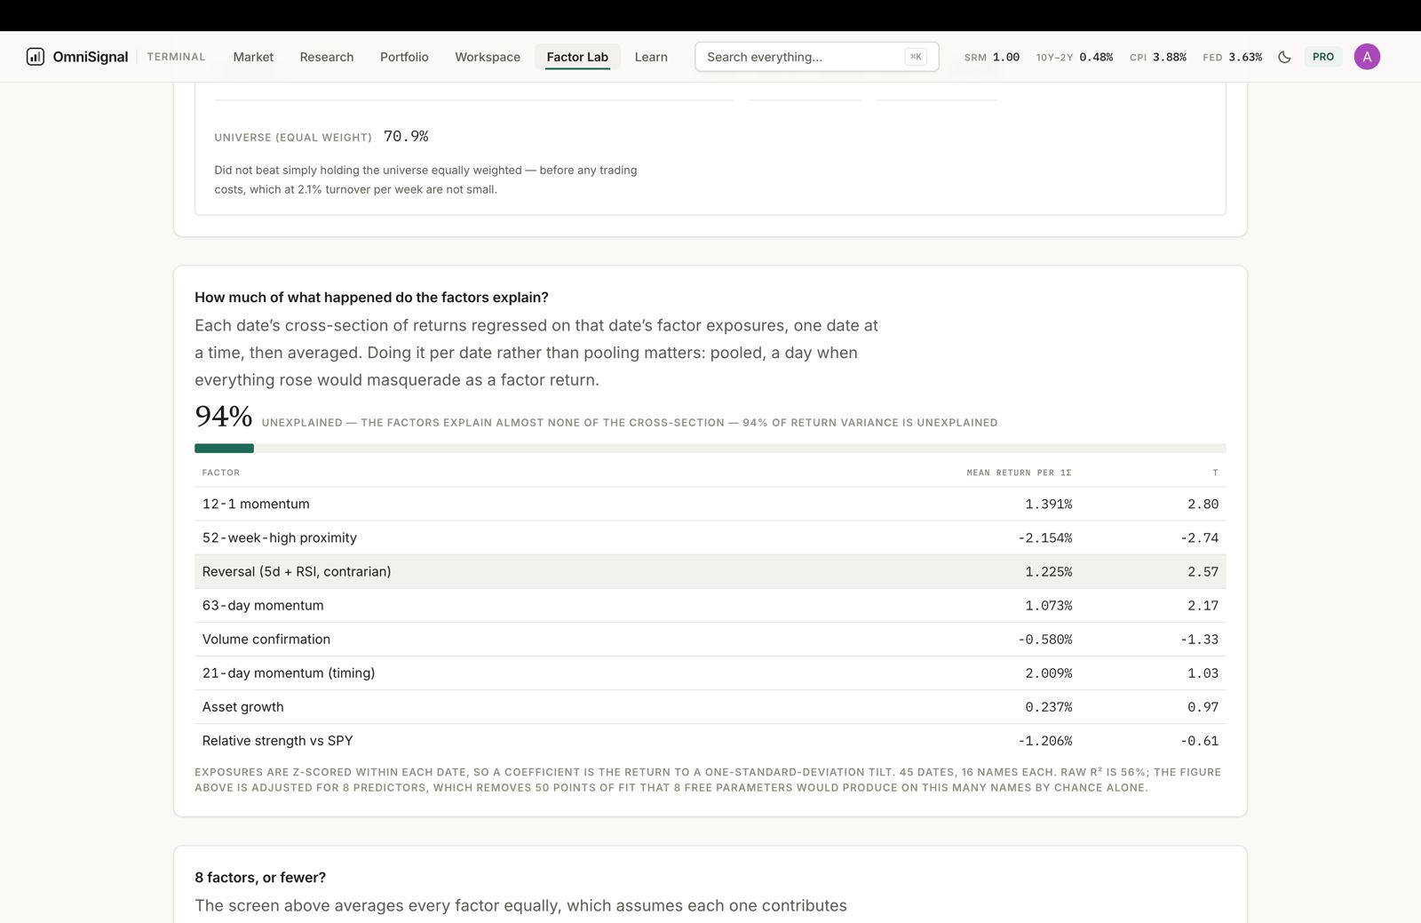The width and height of the screenshot is (1421, 923).
Task: Click the -1.206% mean return value
Action: click(1045, 740)
